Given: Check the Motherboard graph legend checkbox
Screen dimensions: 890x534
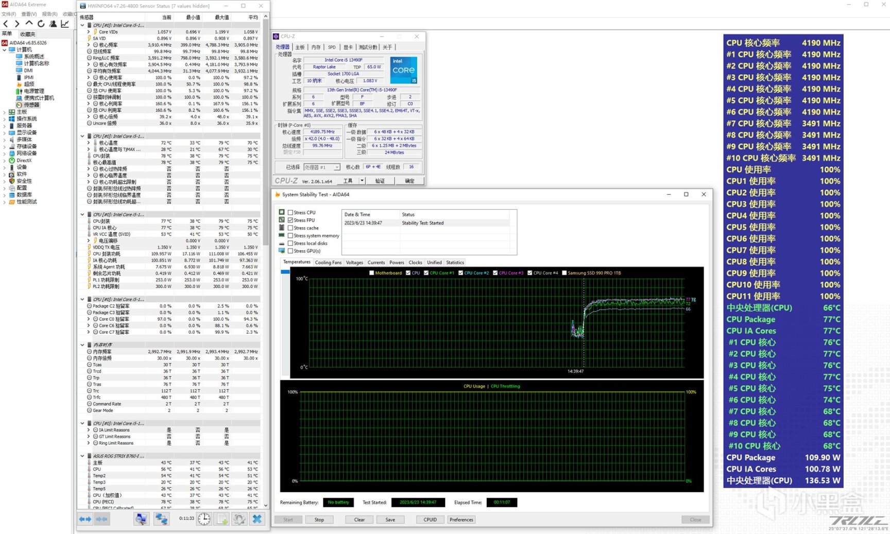Looking at the screenshot, I should tap(372, 273).
